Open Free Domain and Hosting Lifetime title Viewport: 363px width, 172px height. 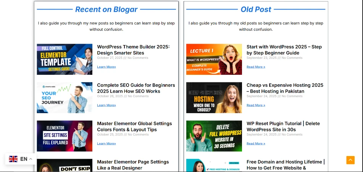coord(286,165)
